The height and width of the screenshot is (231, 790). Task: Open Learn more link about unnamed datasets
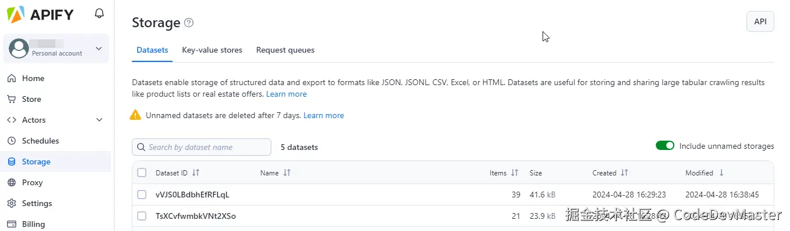(x=324, y=115)
